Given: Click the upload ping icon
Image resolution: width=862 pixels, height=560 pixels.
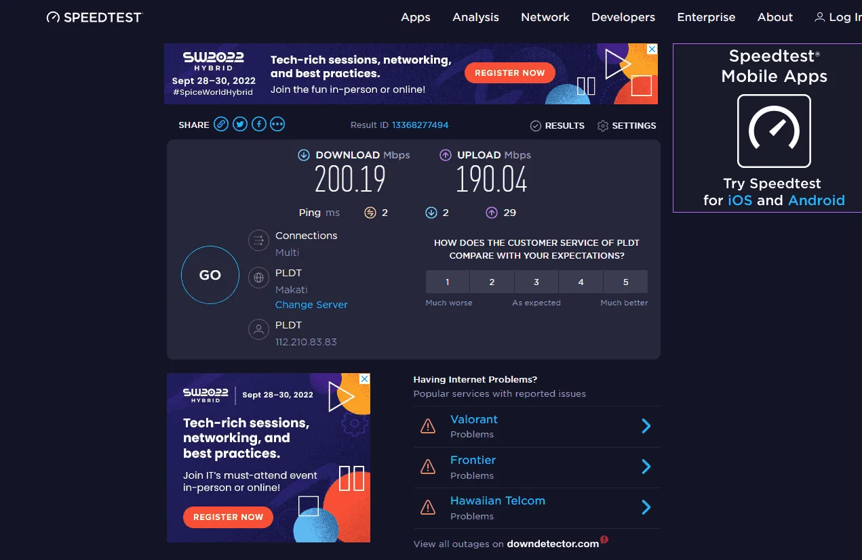Looking at the screenshot, I should (x=492, y=213).
